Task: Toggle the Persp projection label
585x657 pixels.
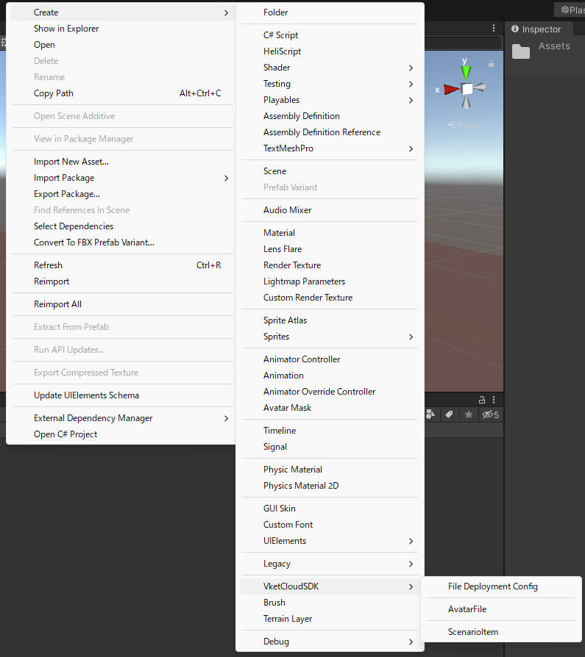Action: pos(464,125)
